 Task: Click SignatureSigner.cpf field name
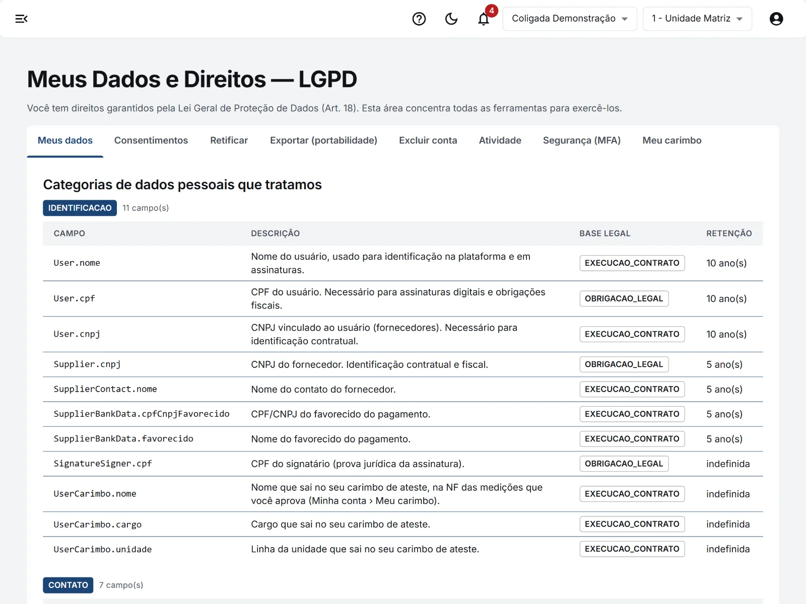(103, 464)
